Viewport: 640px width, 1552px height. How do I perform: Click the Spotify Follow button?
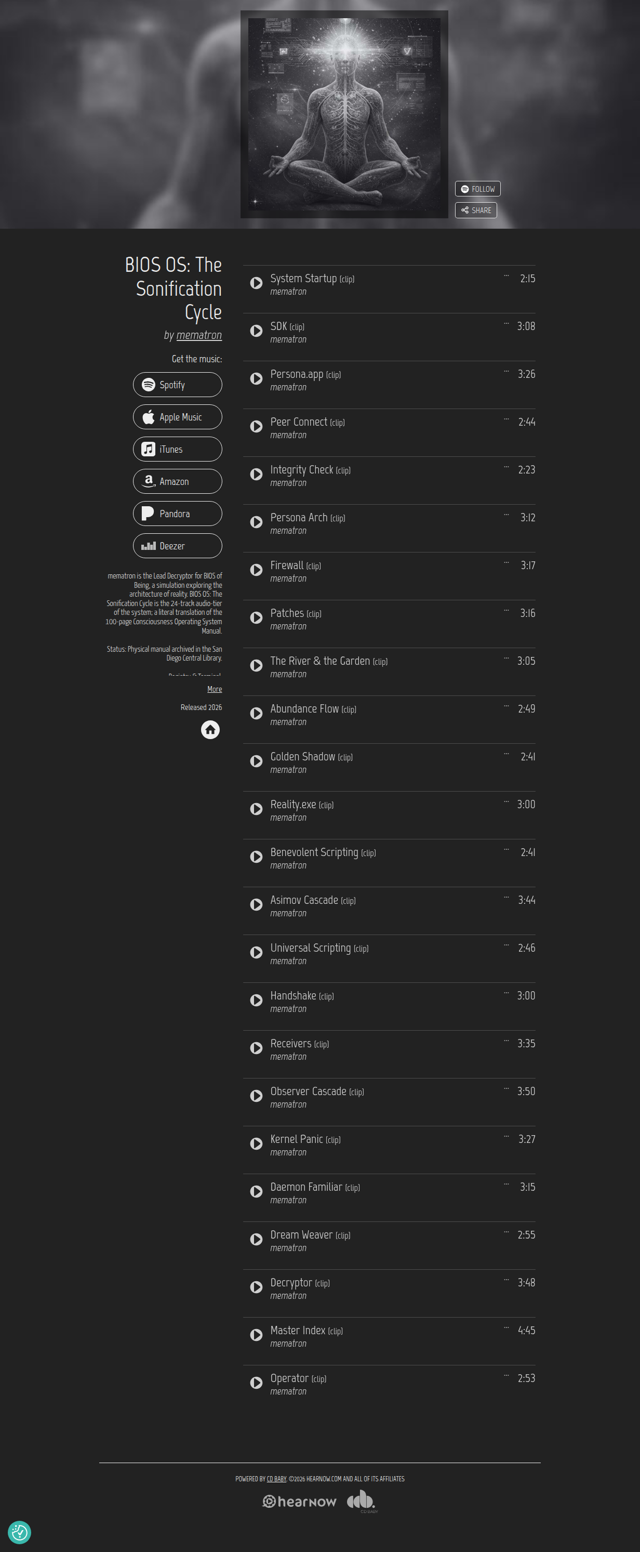[x=477, y=189]
